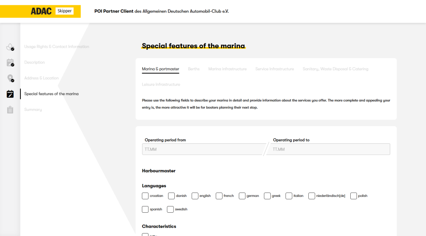Image resolution: width=426 pixels, height=236 pixels.
Task: Open Sanitary, Waste Disposal & Catering tab
Action: [335, 69]
